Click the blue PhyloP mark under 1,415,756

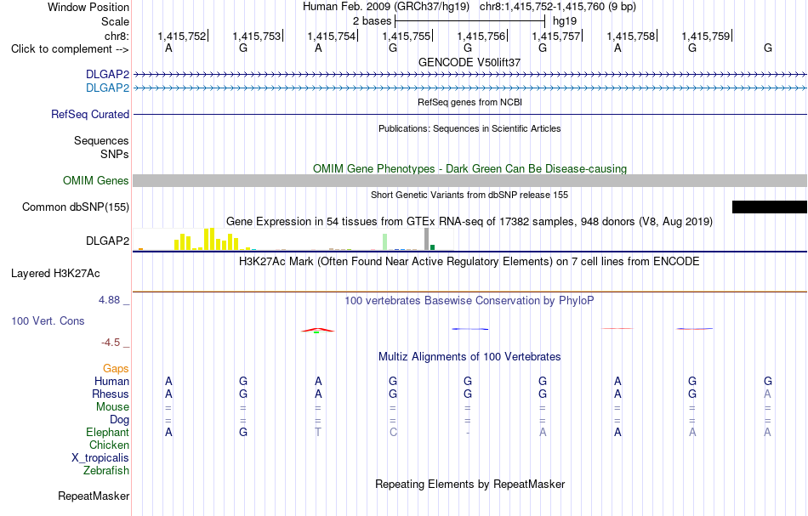[470, 329]
